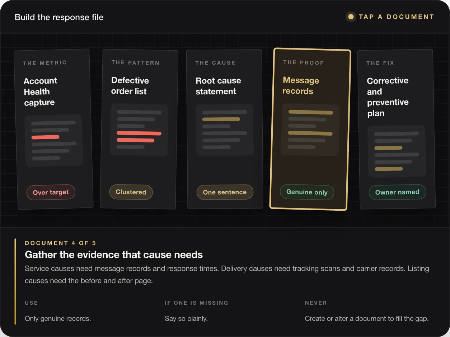The width and height of the screenshot is (450, 337).
Task: Click the Genuine only pill
Action: [307, 192]
